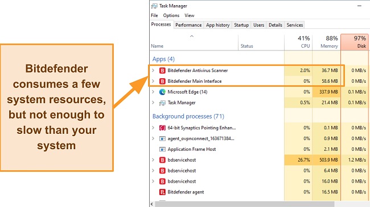Switch to the App history tab
The width and height of the screenshot is (370, 207).
pyautogui.click(x=217, y=25)
